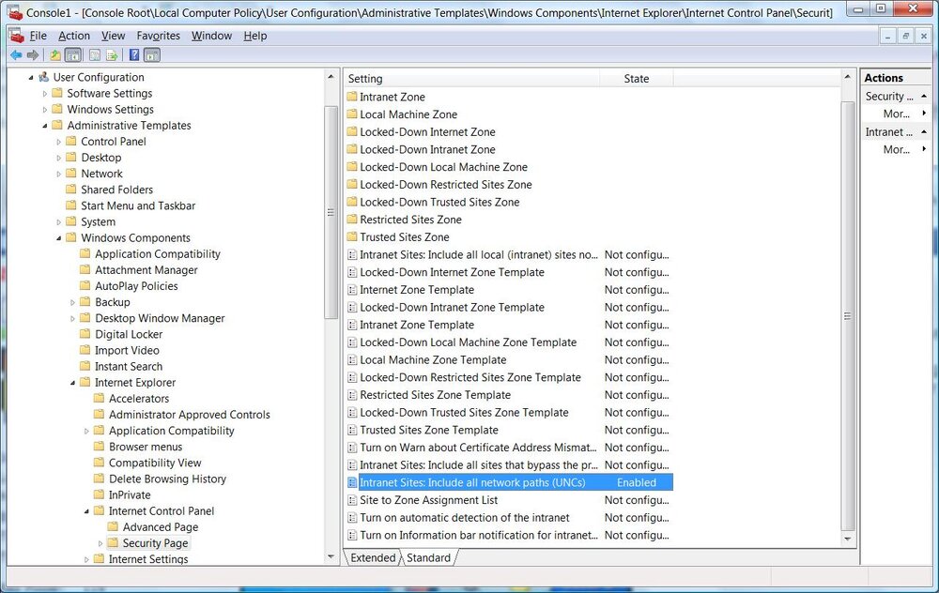Toggle the Show/Hide Console Tree toolbar icon
Viewport: 939px width, 593px height.
[73, 55]
